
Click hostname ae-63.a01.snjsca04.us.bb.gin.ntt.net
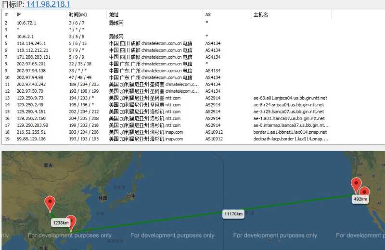pyautogui.click(x=290, y=98)
